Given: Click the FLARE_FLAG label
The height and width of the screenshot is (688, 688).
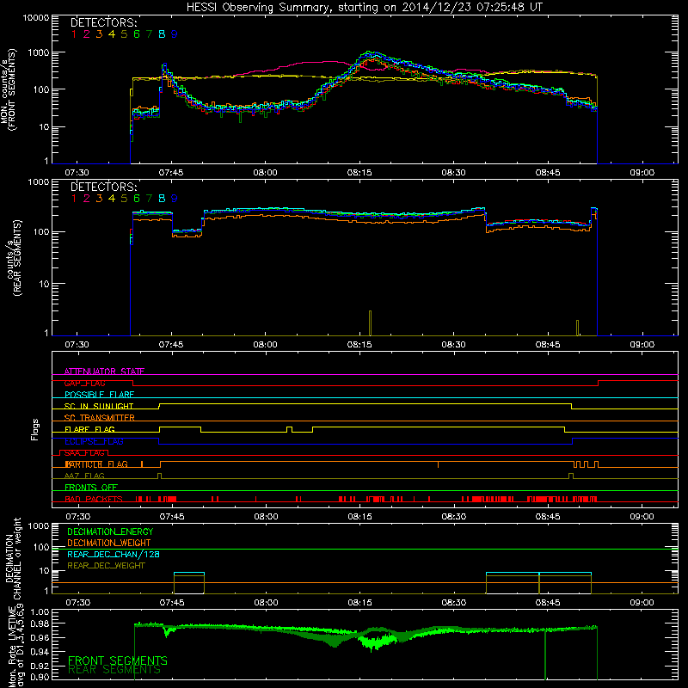Looking at the screenshot, I should pyautogui.click(x=89, y=429).
